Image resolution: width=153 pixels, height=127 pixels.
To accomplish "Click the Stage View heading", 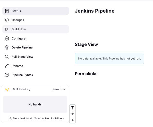I will point(86,44).
